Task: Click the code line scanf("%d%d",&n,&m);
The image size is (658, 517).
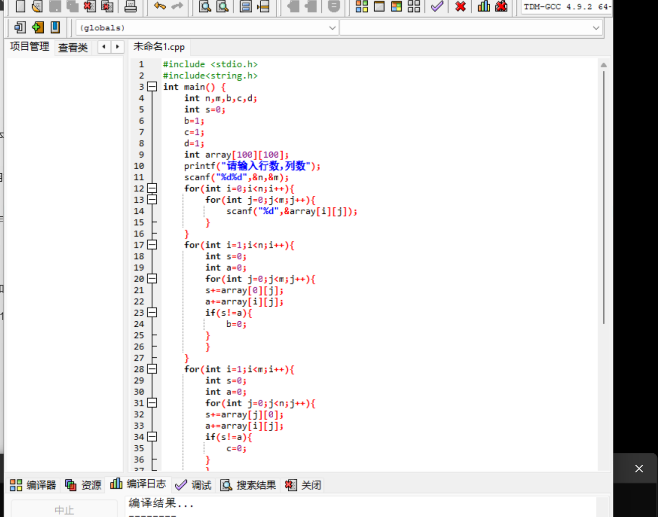Action: pos(237,177)
